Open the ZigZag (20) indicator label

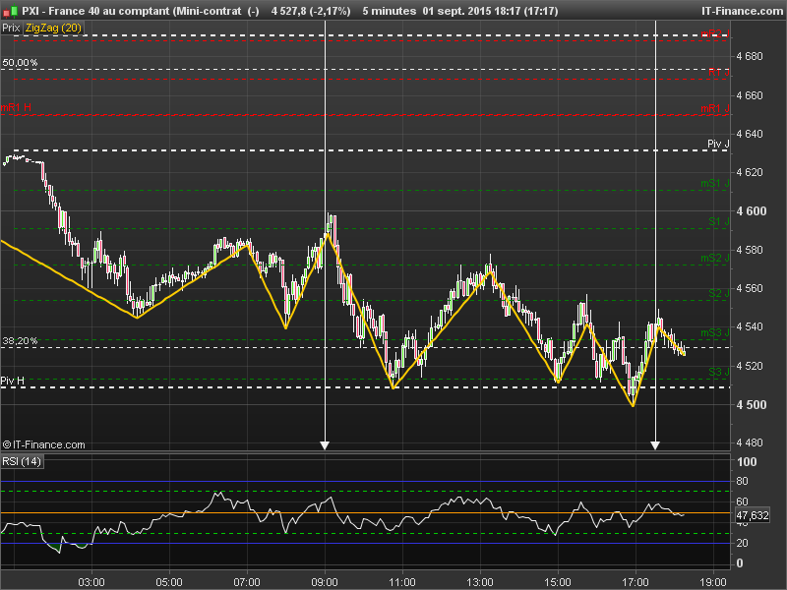click(53, 29)
